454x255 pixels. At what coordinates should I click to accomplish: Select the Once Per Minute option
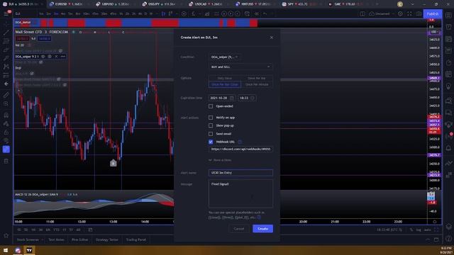257,84
